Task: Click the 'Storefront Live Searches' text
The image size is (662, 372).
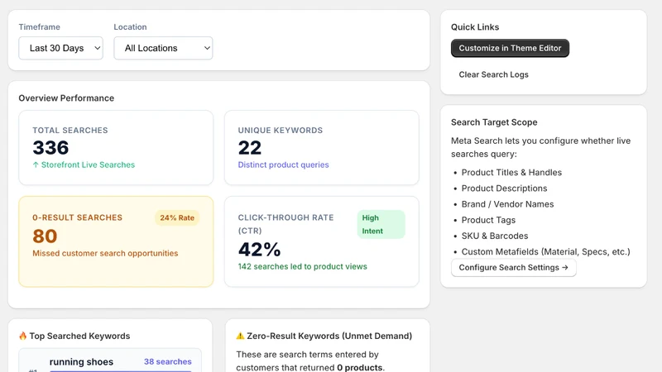Action: click(x=88, y=165)
